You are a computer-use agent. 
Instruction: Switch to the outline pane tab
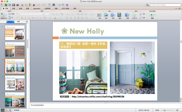(18, 22)
